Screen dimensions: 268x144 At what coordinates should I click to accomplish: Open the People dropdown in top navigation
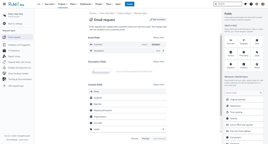point(99,4)
